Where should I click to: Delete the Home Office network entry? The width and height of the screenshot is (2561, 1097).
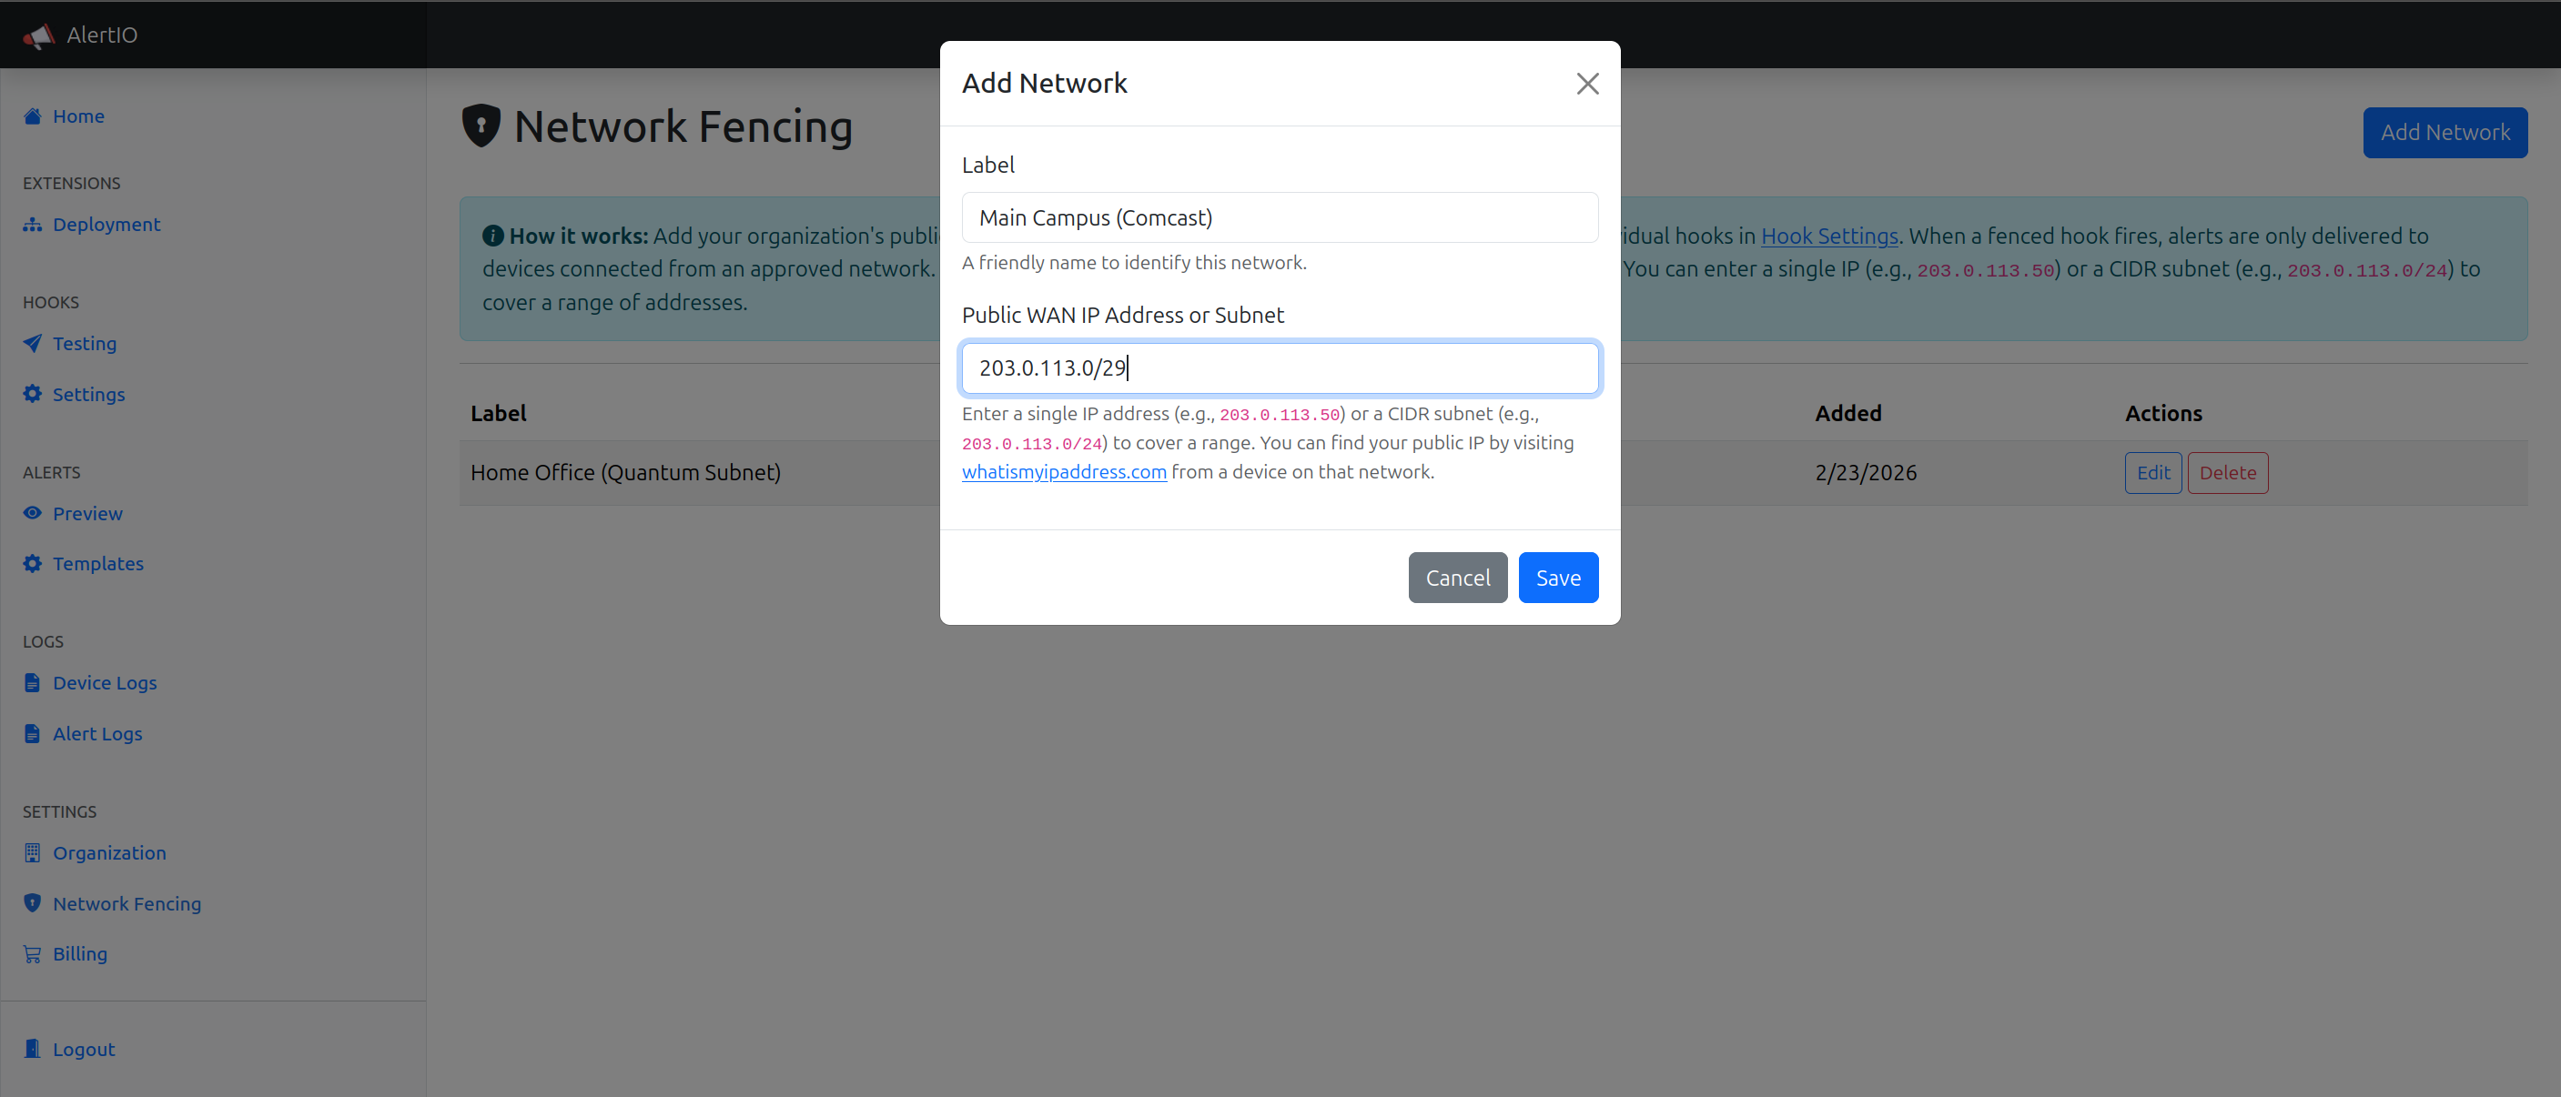pyautogui.click(x=2227, y=473)
